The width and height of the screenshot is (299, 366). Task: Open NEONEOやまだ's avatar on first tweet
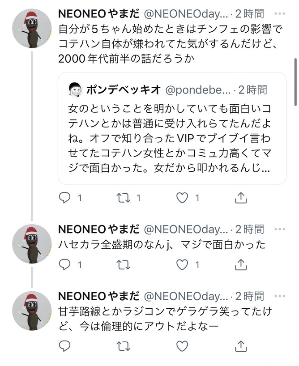click(x=31, y=29)
